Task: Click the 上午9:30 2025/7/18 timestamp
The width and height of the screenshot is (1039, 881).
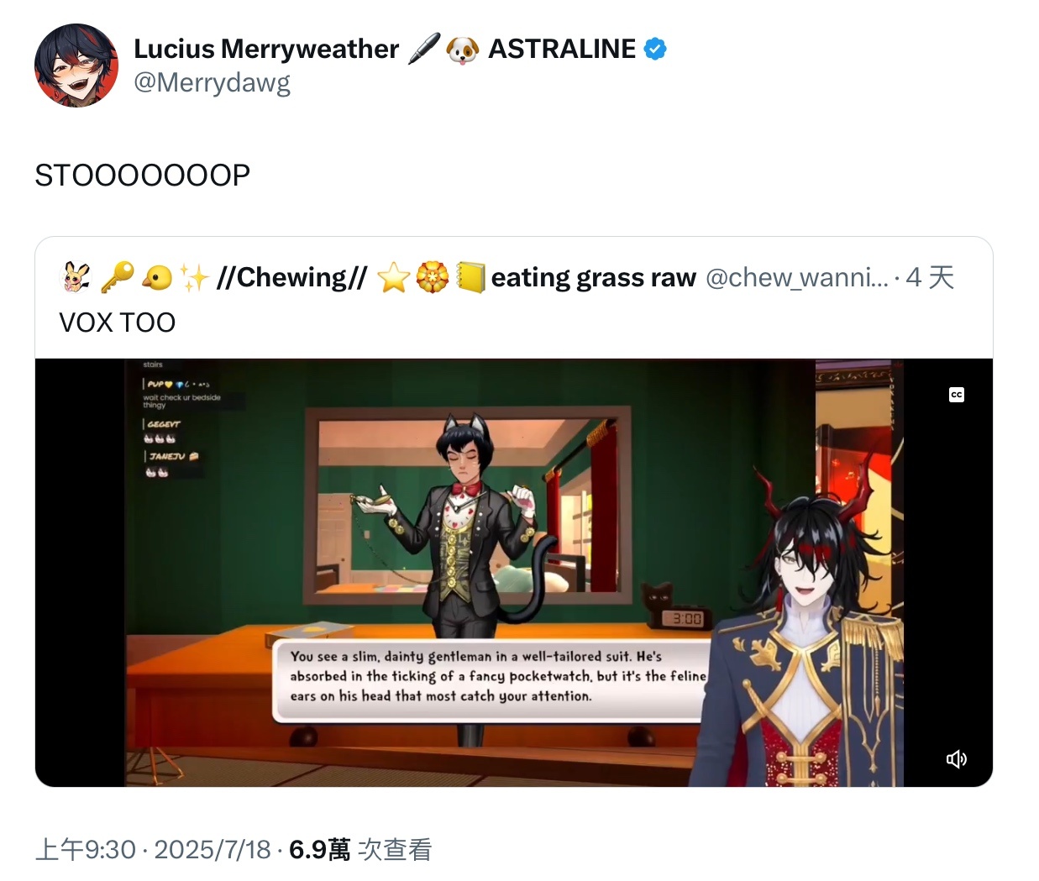Action: point(153,850)
